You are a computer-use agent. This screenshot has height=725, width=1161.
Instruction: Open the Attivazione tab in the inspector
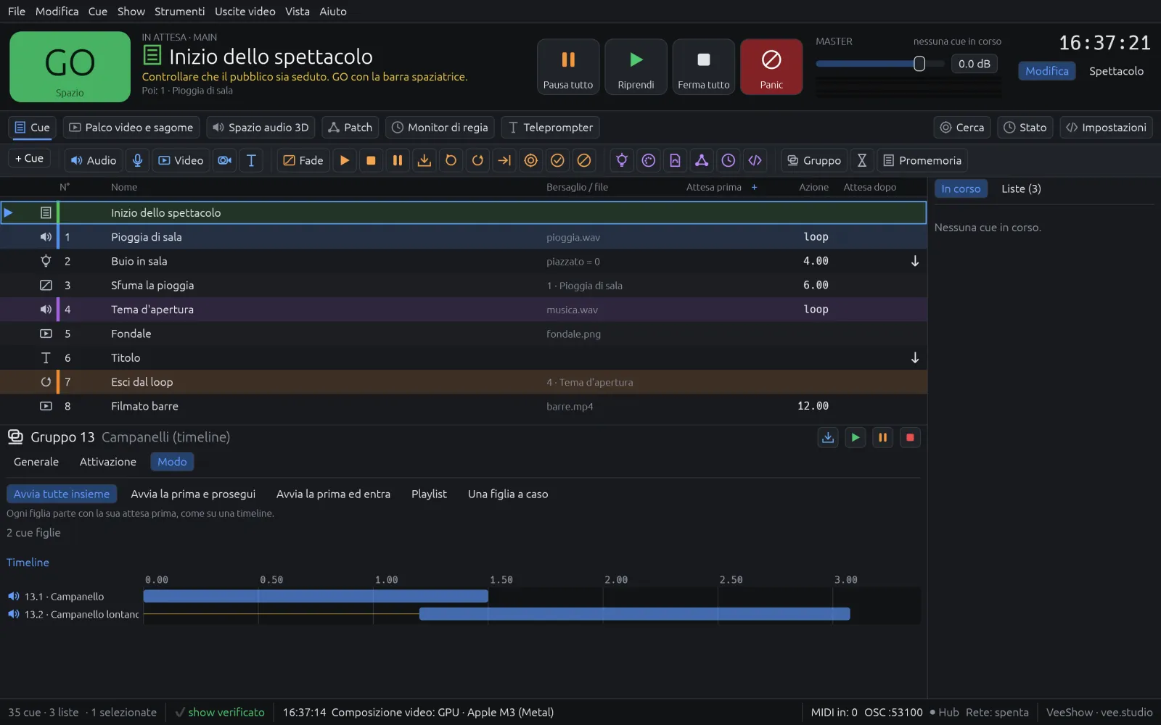pos(108,462)
